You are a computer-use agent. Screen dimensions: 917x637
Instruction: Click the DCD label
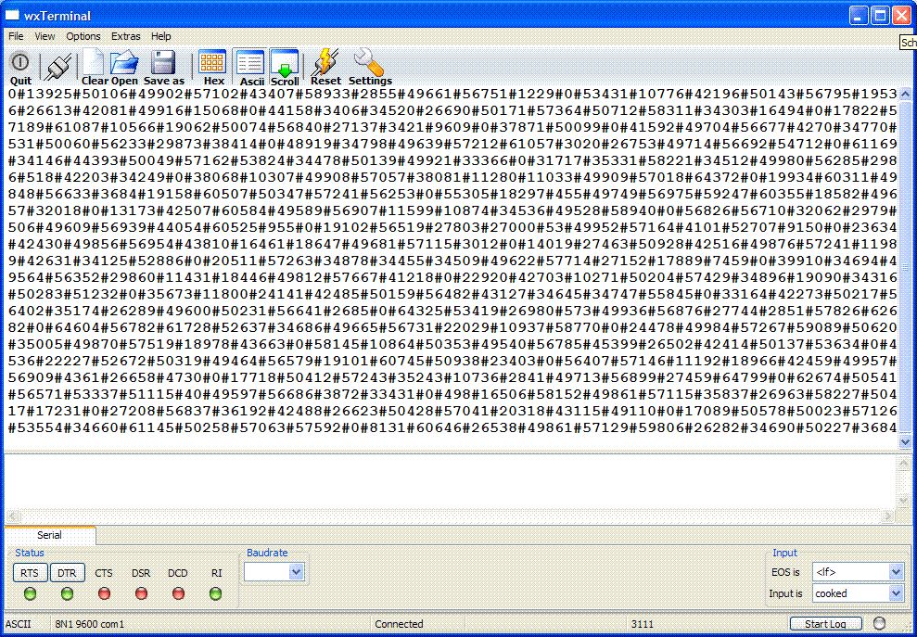tap(178, 573)
